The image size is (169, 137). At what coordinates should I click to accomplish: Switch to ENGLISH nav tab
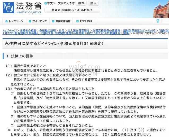pos(84,21)
